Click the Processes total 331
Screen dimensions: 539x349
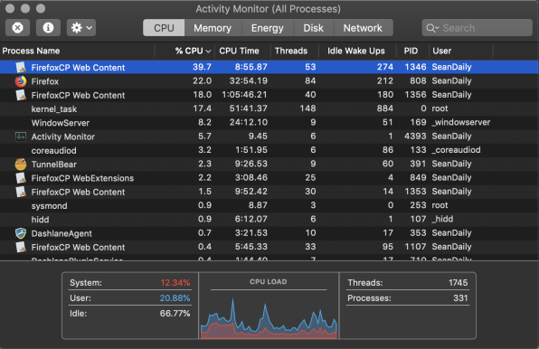(460, 297)
